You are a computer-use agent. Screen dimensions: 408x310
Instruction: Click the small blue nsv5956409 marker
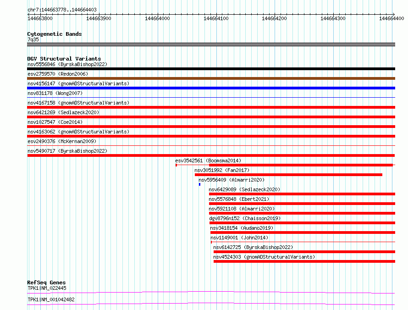point(199,184)
